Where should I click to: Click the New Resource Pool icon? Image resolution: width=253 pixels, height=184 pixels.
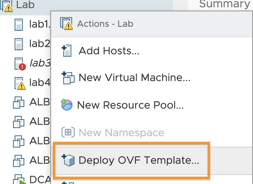click(x=66, y=105)
